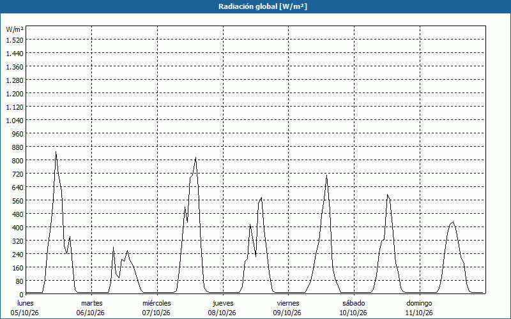Click the 560 y-axis value

click(18, 201)
